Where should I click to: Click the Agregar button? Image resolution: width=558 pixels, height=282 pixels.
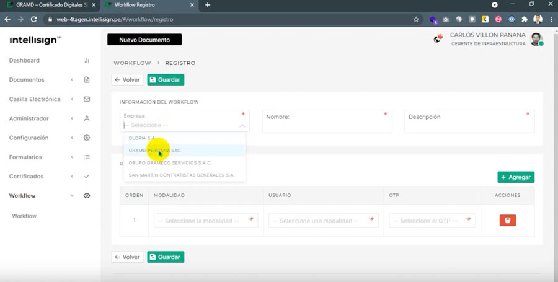(x=516, y=177)
